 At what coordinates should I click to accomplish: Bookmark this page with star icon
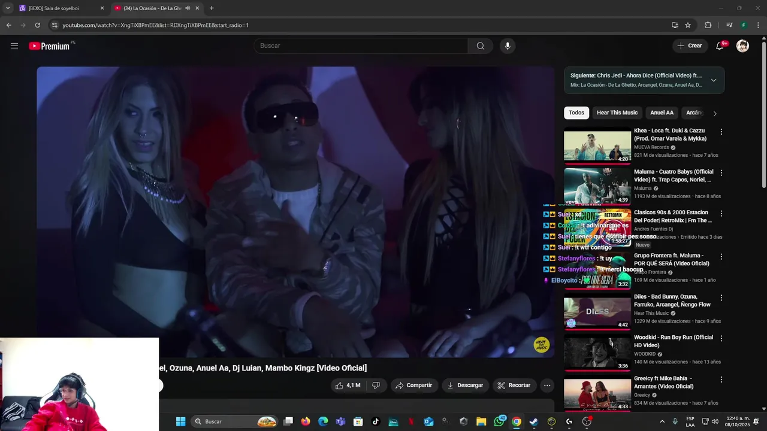click(688, 25)
